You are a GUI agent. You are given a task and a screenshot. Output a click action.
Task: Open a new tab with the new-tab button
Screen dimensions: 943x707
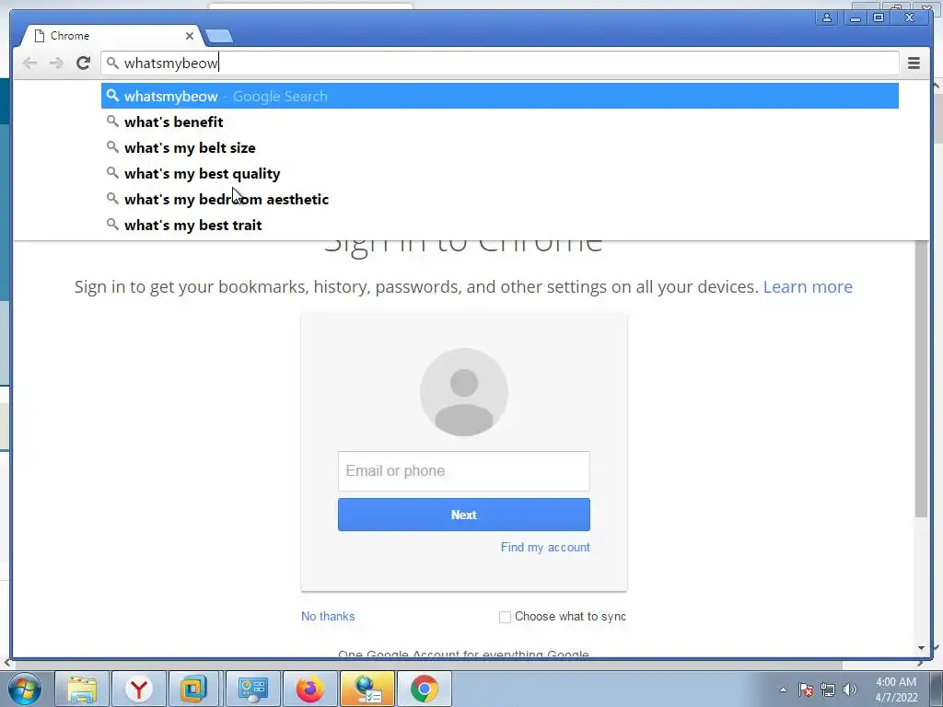click(x=219, y=37)
